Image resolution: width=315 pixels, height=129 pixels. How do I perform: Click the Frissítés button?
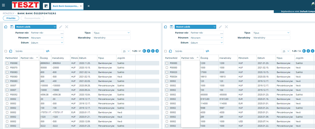(11, 18)
